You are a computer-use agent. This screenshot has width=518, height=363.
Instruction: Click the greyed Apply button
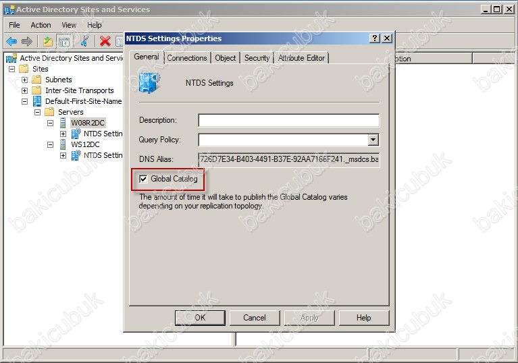[309, 318]
